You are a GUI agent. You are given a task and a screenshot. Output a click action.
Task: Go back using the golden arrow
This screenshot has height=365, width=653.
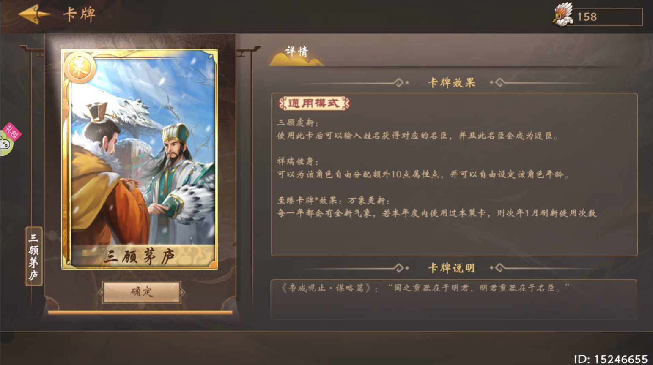click(x=34, y=15)
